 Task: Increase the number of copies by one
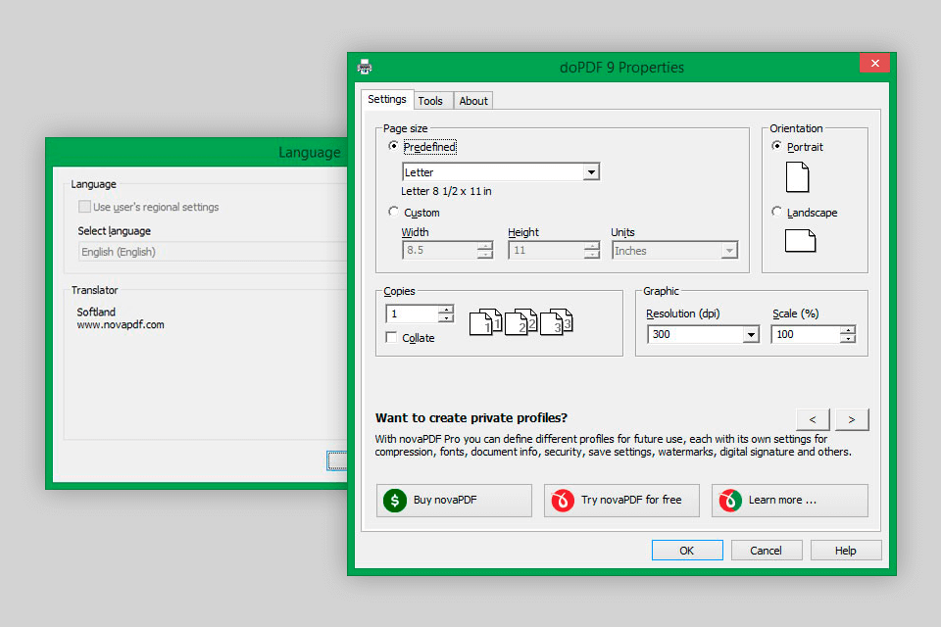[x=446, y=310]
